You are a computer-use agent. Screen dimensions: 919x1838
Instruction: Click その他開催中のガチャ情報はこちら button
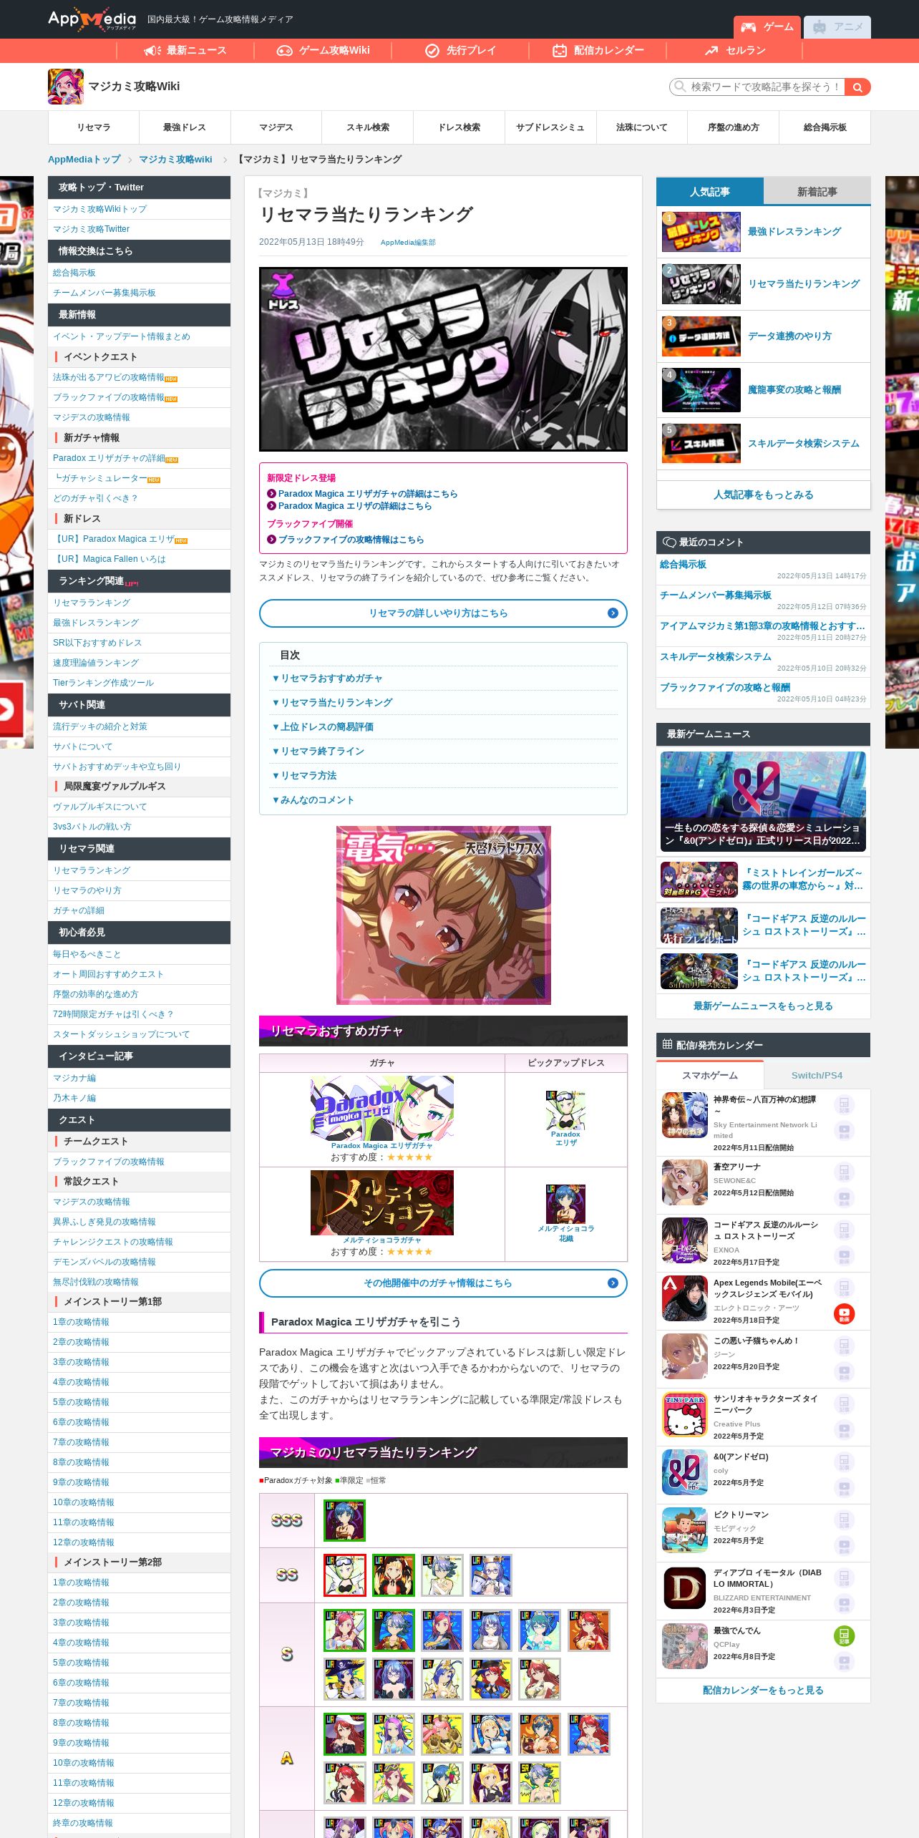click(x=443, y=1283)
